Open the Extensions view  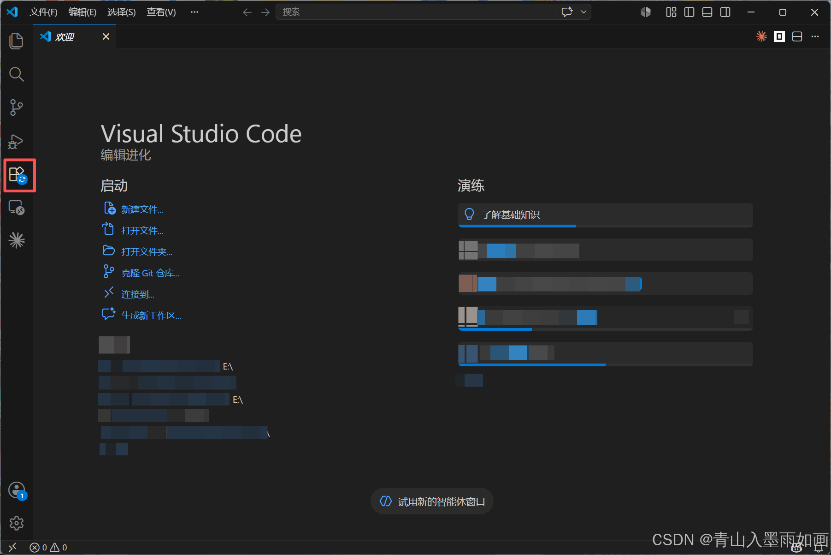point(19,175)
